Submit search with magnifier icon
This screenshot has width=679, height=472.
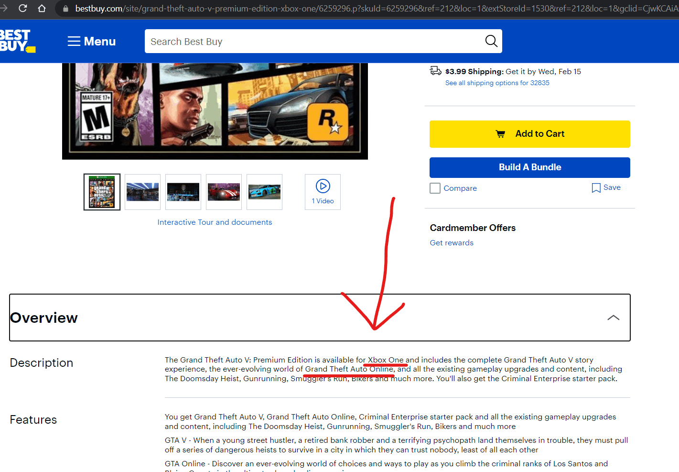pyautogui.click(x=491, y=41)
